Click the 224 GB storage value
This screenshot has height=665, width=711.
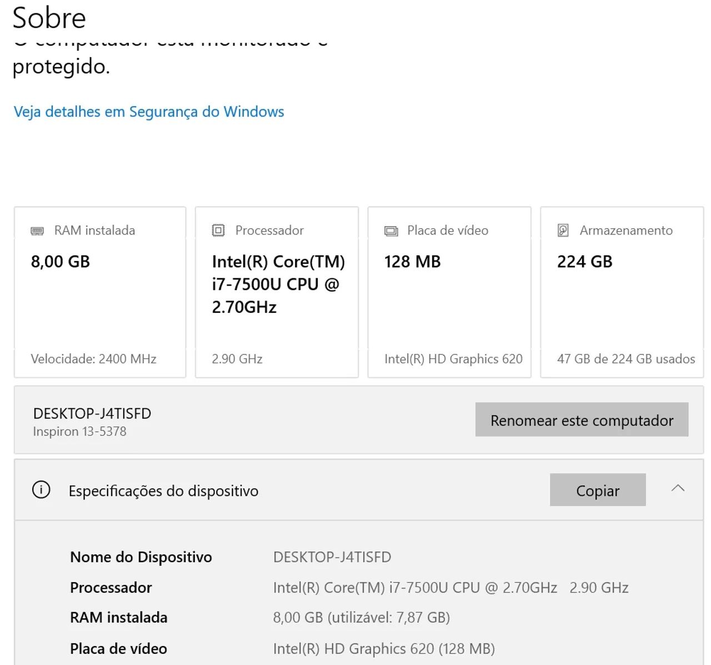coord(585,262)
